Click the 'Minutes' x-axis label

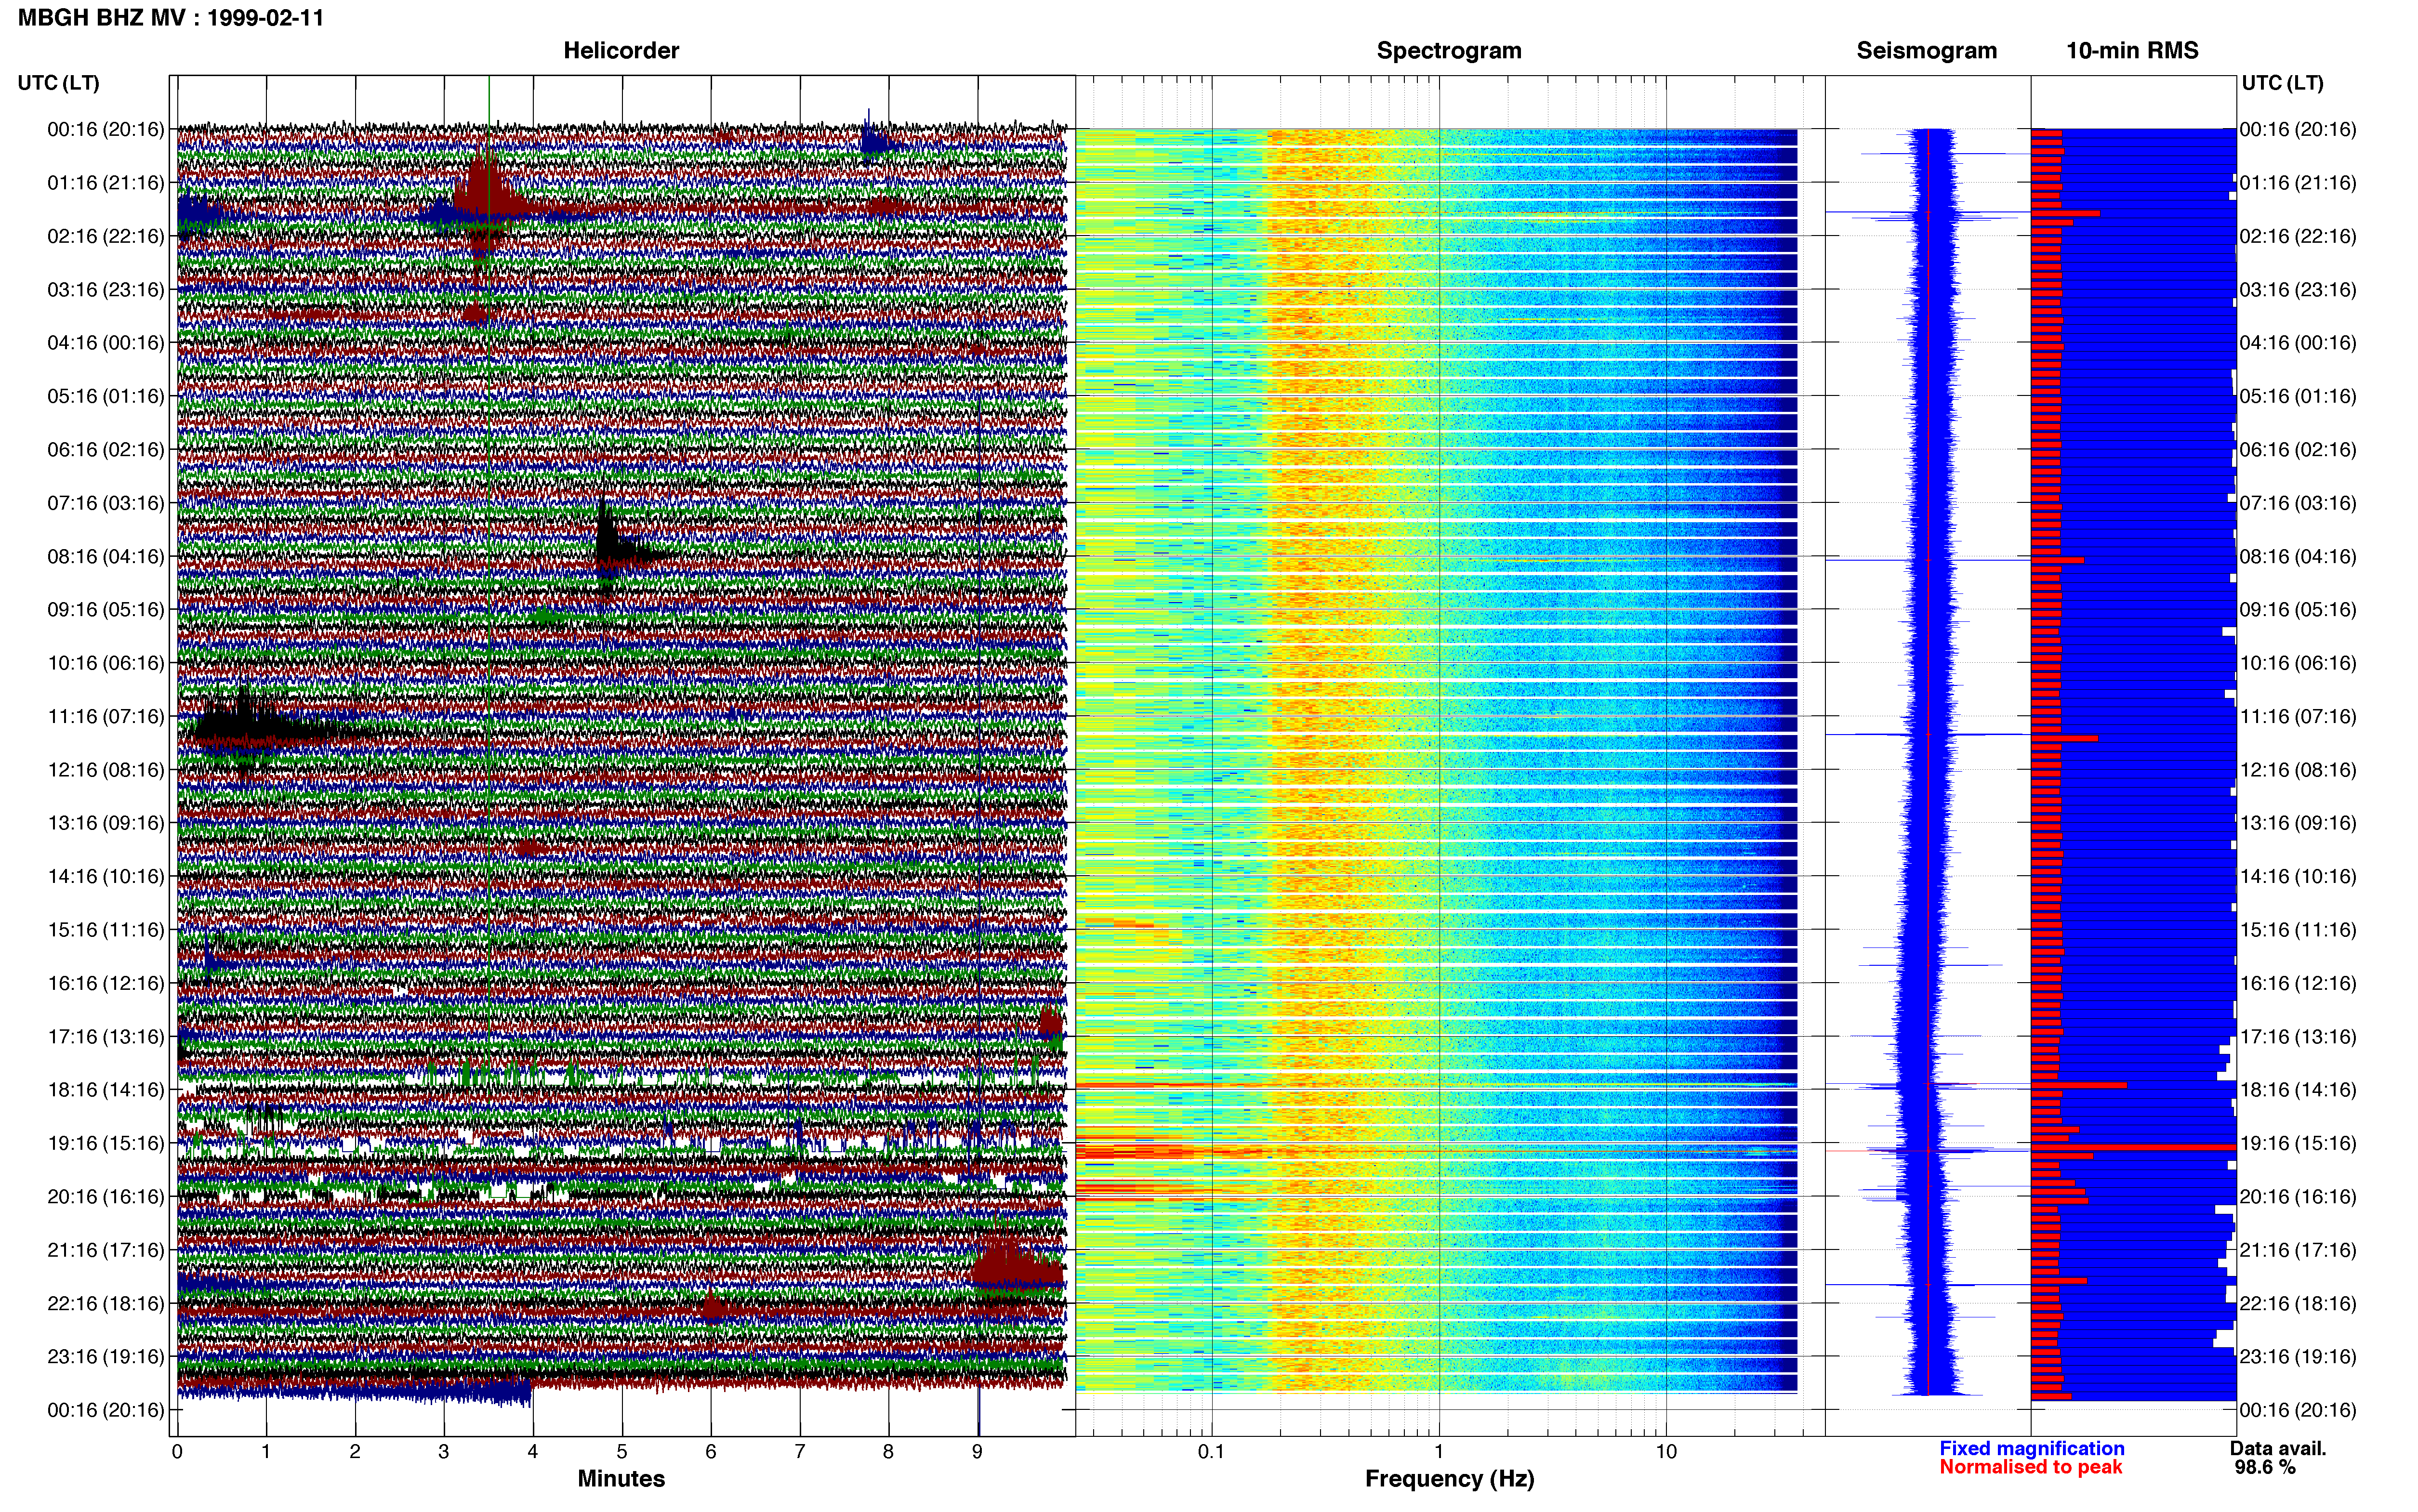coord(621,1478)
